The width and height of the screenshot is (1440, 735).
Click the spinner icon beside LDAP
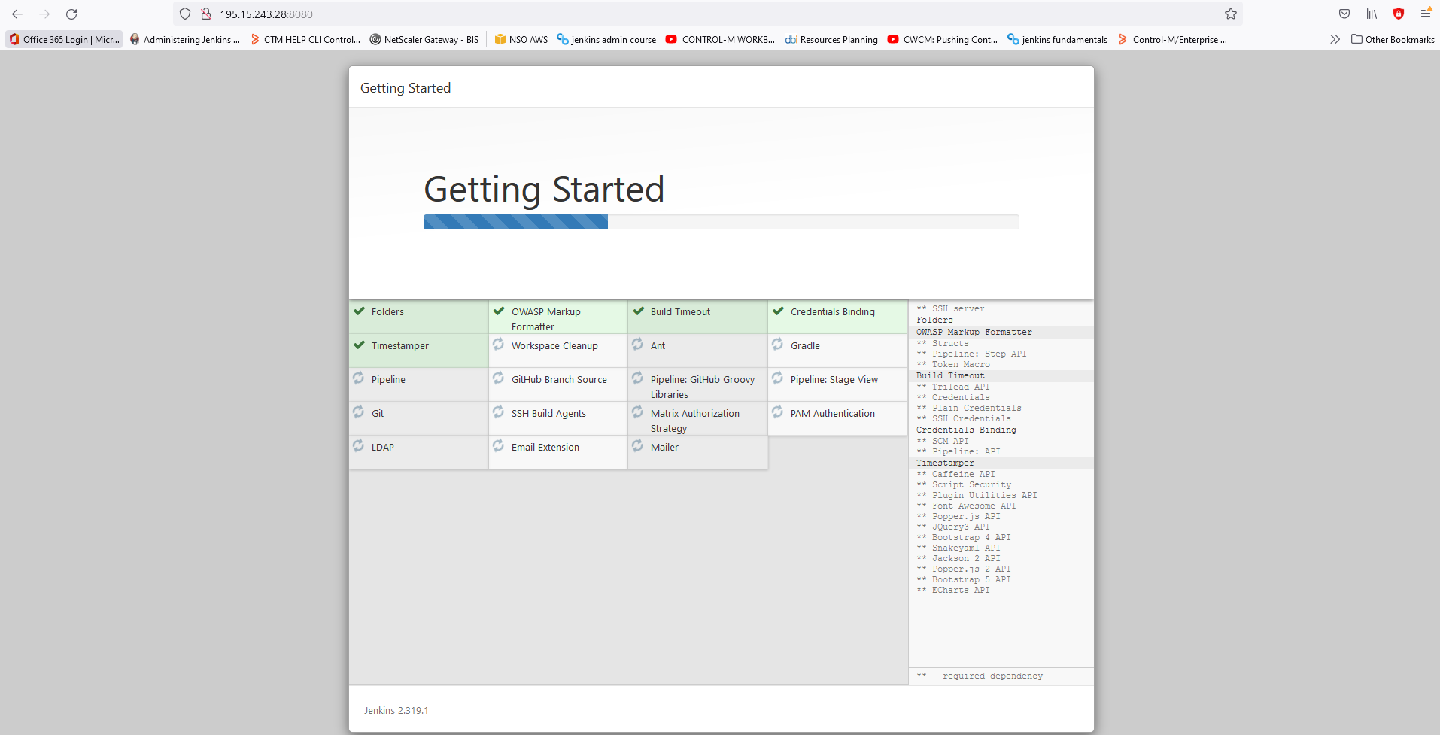(x=358, y=445)
